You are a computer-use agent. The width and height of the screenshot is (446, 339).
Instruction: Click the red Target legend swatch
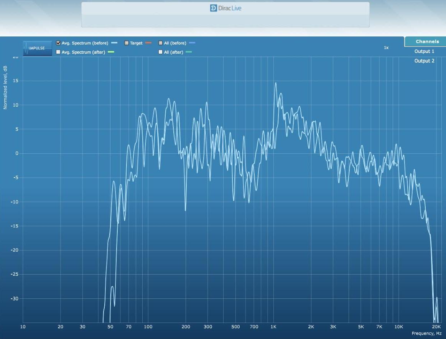(148, 43)
